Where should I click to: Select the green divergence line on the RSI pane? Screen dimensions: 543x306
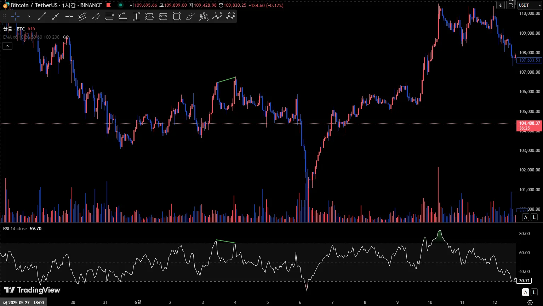[225, 242]
